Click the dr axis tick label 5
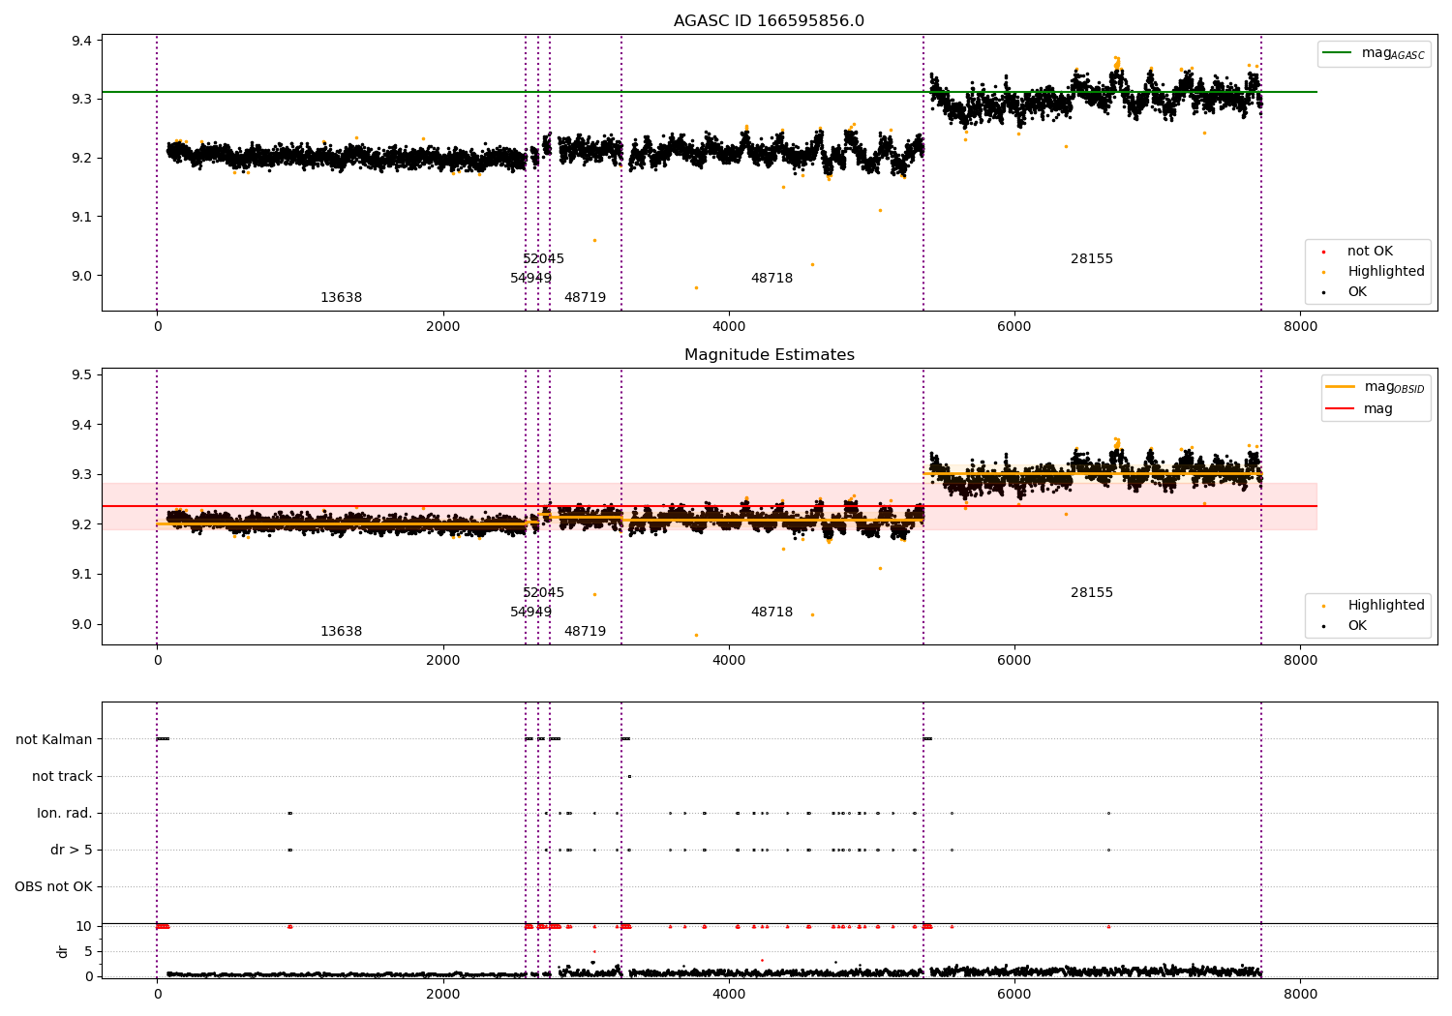Viewport: 1452px width, 1016px height. [x=88, y=952]
